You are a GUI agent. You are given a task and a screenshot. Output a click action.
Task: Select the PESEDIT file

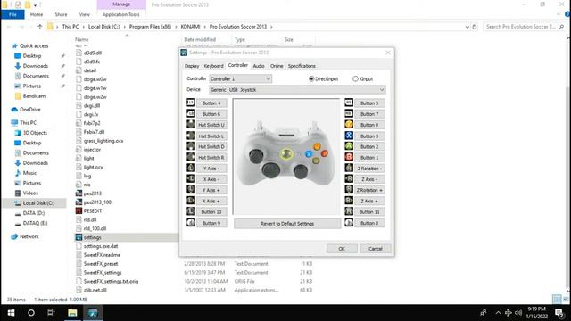coord(93,210)
